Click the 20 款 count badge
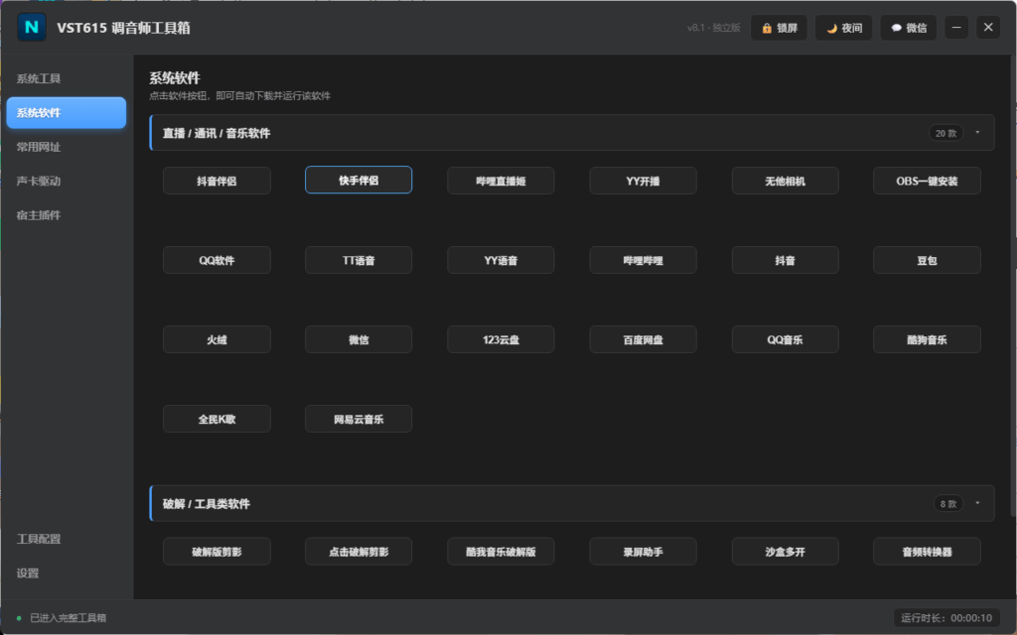Screen dimensions: 1017x635 945,133
